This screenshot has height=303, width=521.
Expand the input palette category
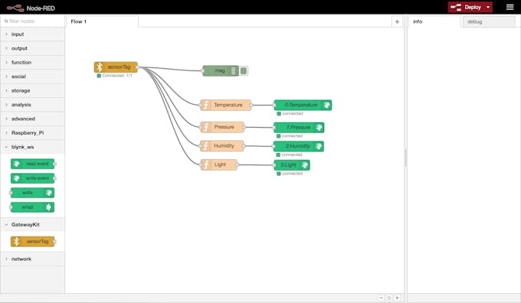(32, 34)
